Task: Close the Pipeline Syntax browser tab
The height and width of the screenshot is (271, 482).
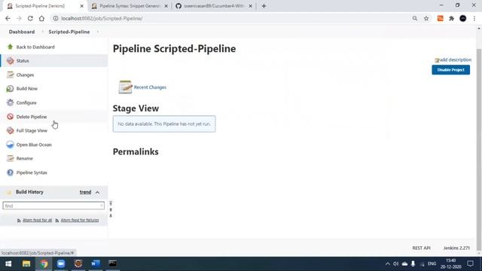Action: point(166,6)
